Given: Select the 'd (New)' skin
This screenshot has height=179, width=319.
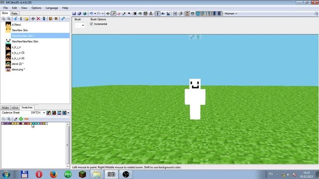Looking at the screenshot, I should click(16, 24).
